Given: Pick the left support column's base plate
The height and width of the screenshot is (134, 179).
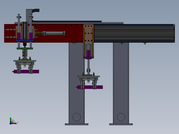Looking at the screenshot, I should 76,124.
